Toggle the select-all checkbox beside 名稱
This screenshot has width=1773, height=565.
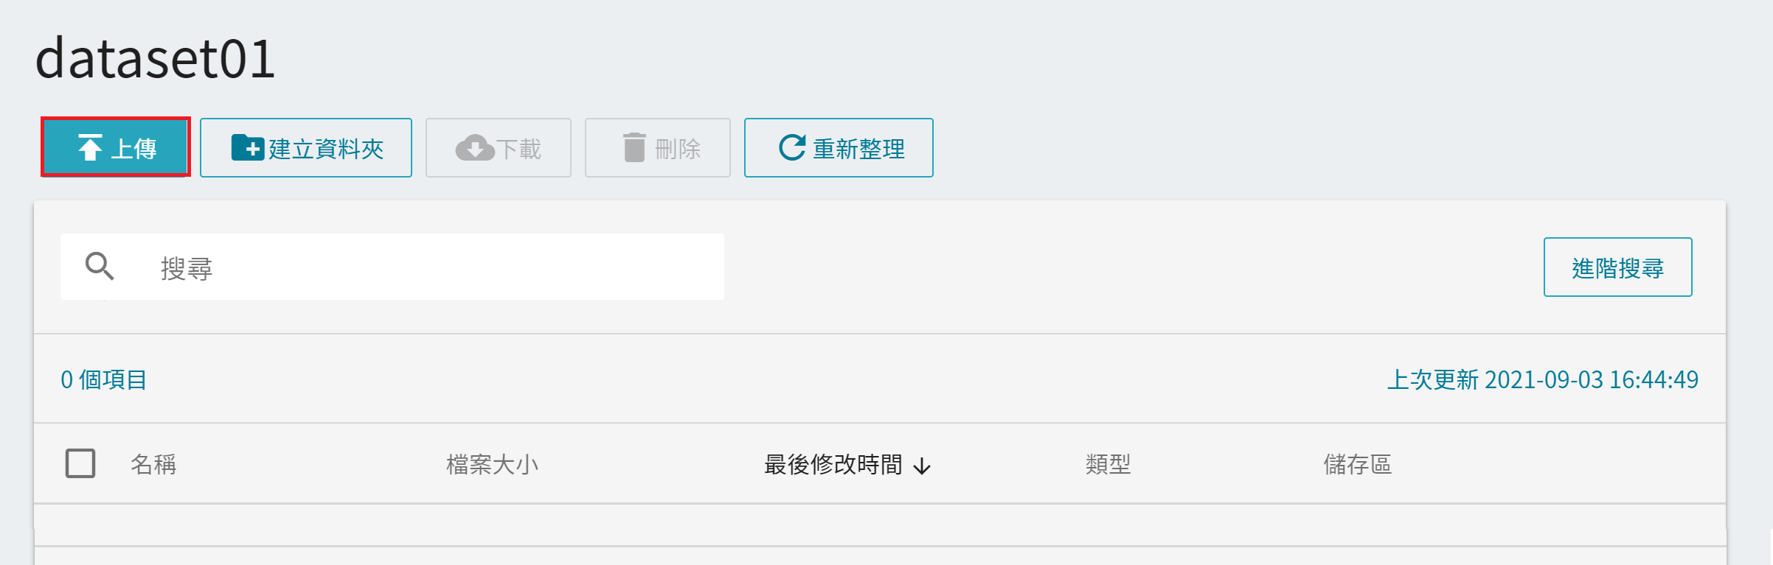pyautogui.click(x=80, y=463)
